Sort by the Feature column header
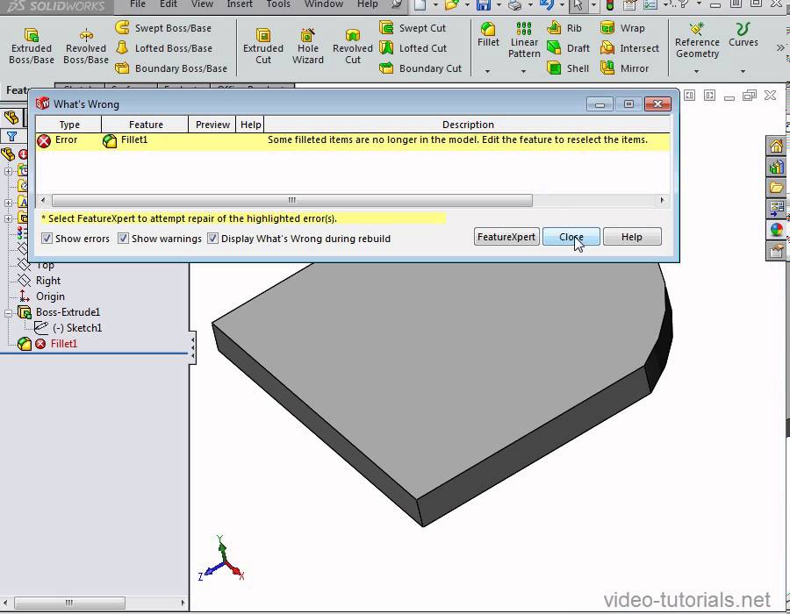This screenshot has width=790, height=614. pos(146,125)
